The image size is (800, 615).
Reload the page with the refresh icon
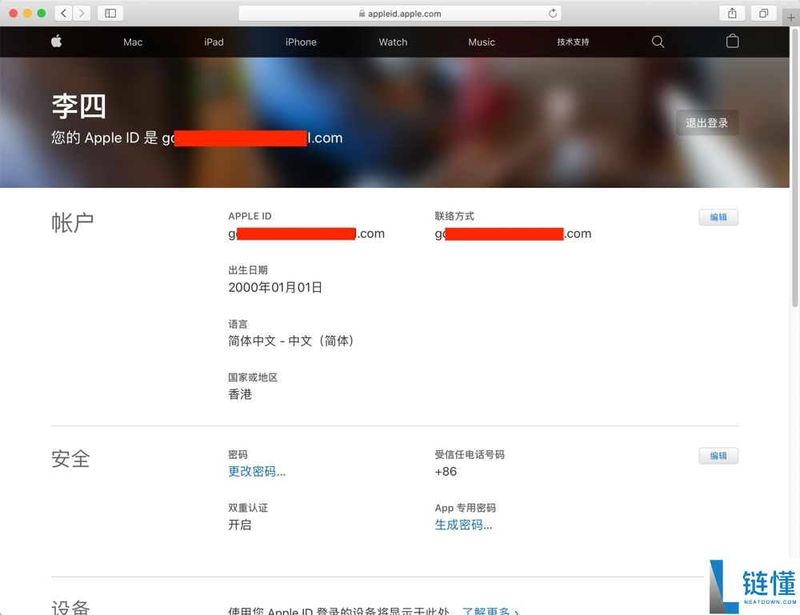[x=552, y=13]
